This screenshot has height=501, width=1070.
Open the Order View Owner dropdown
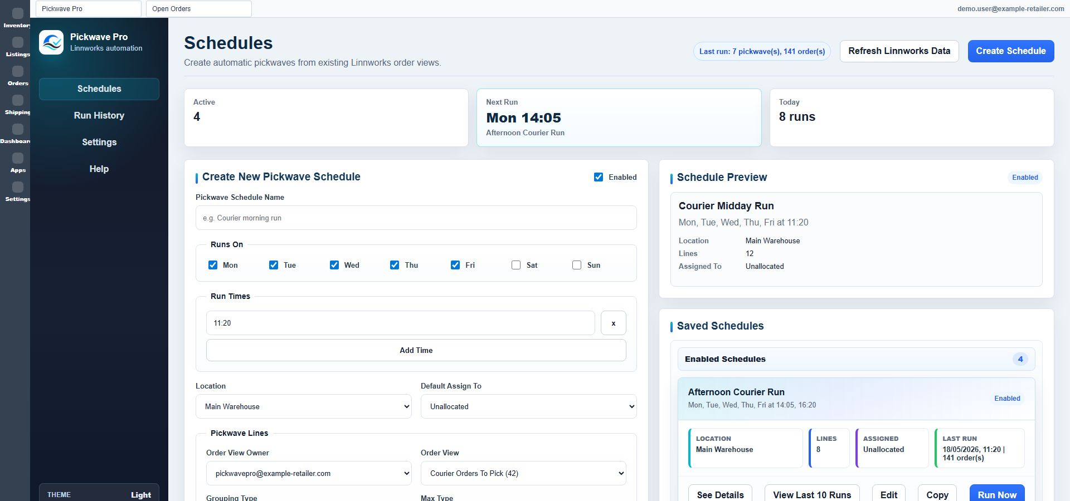(309, 473)
